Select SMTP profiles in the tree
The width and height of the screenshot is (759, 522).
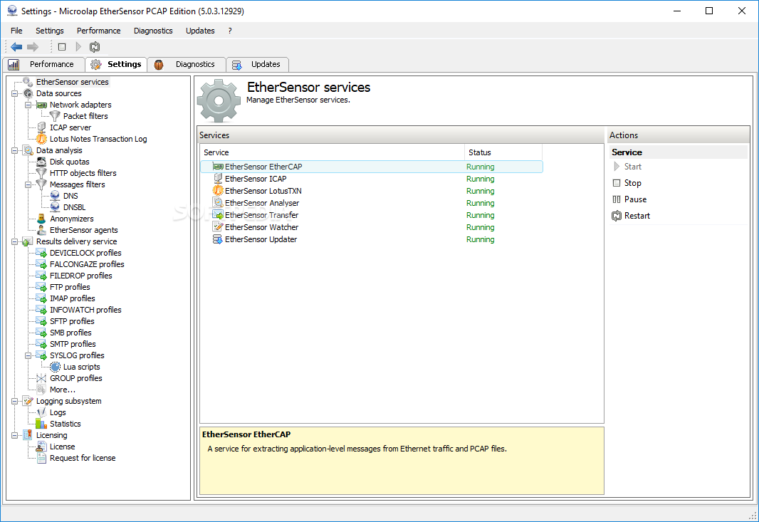click(73, 344)
